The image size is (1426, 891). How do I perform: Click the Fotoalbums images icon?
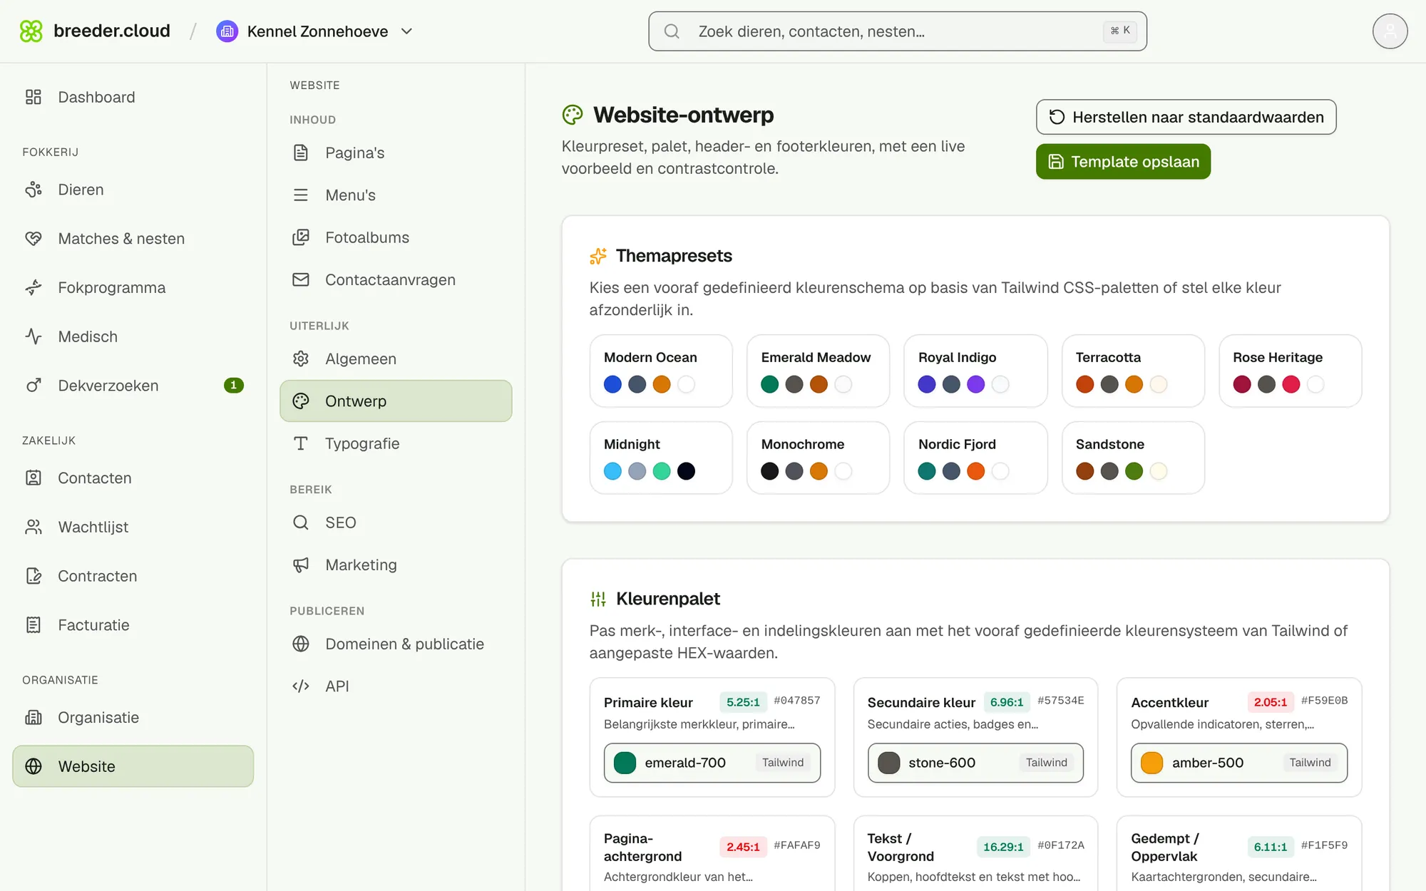click(301, 237)
